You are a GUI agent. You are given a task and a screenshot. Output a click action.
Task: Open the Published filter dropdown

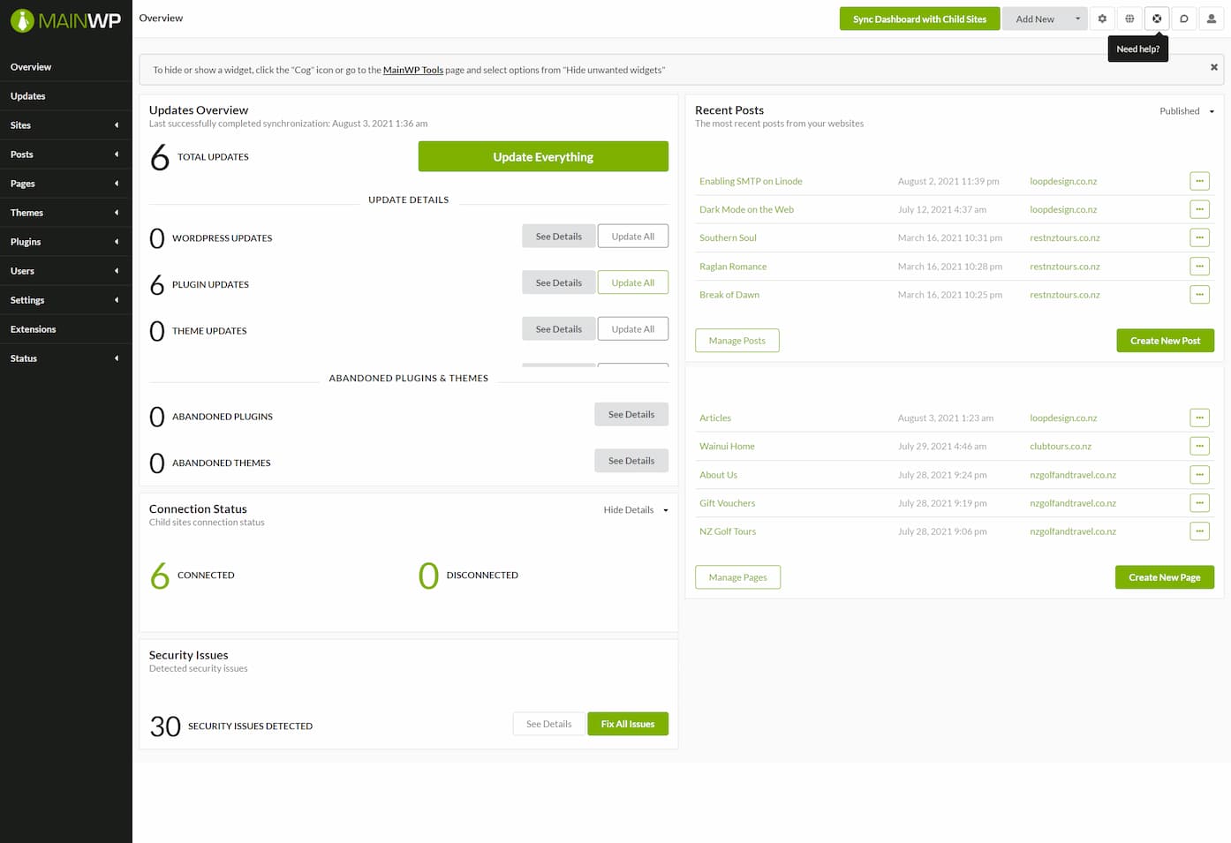point(1187,111)
